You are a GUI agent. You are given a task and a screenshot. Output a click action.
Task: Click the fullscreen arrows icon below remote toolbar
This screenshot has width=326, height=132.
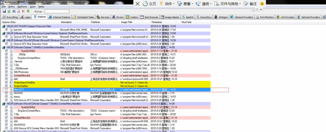tap(257, 10)
